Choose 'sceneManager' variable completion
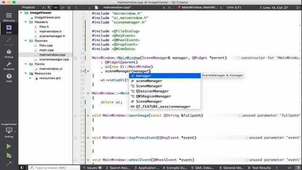The image size is (302, 170). [x=165, y=81]
